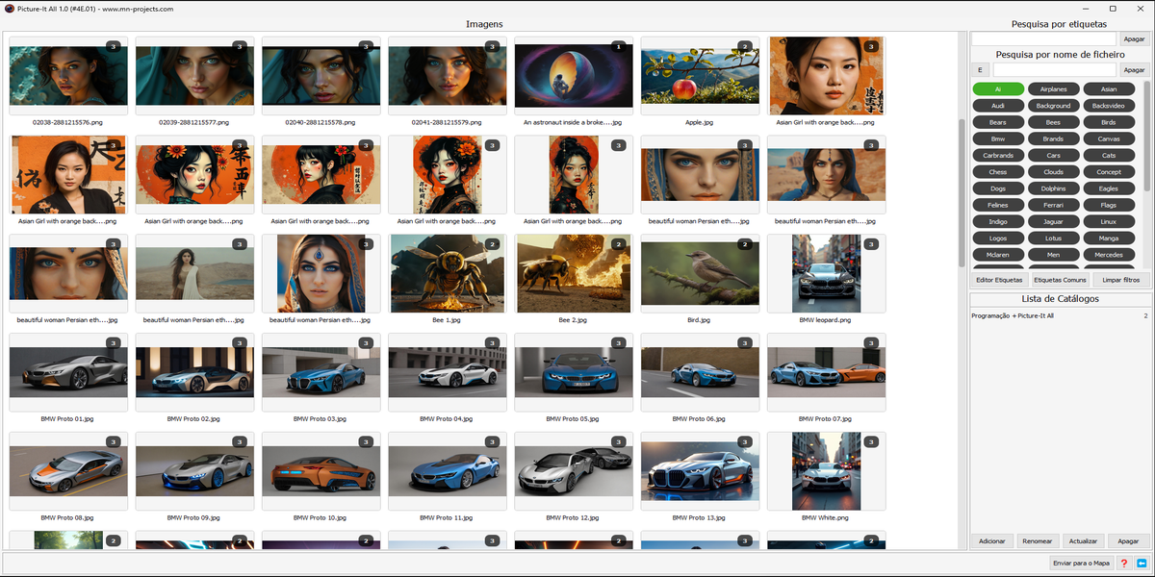This screenshot has width=1155, height=577.
Task: Activate the Jaguar tag
Action: click(1054, 221)
